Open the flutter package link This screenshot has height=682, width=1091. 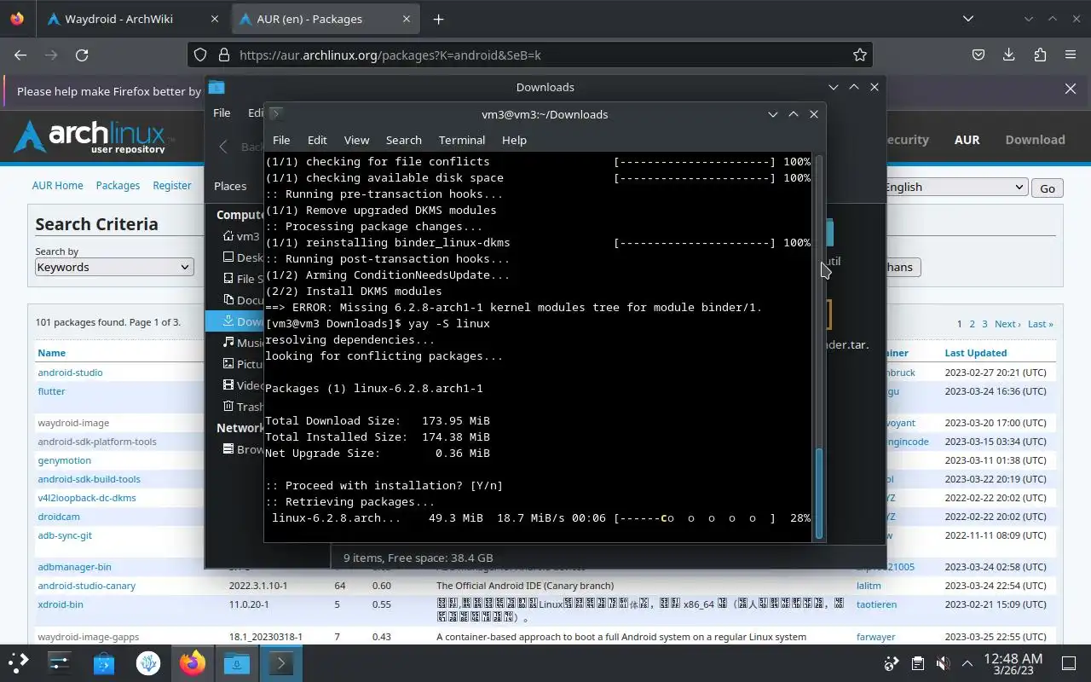[51, 391]
